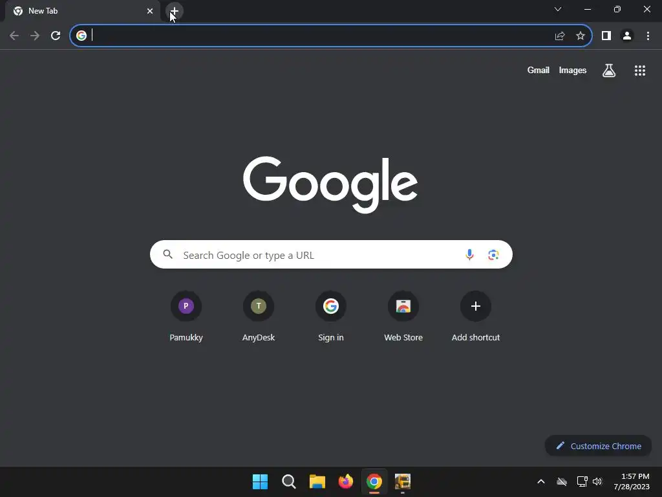Viewport: 662px width, 497px height.
Task: Open Images link
Action: coord(573,70)
